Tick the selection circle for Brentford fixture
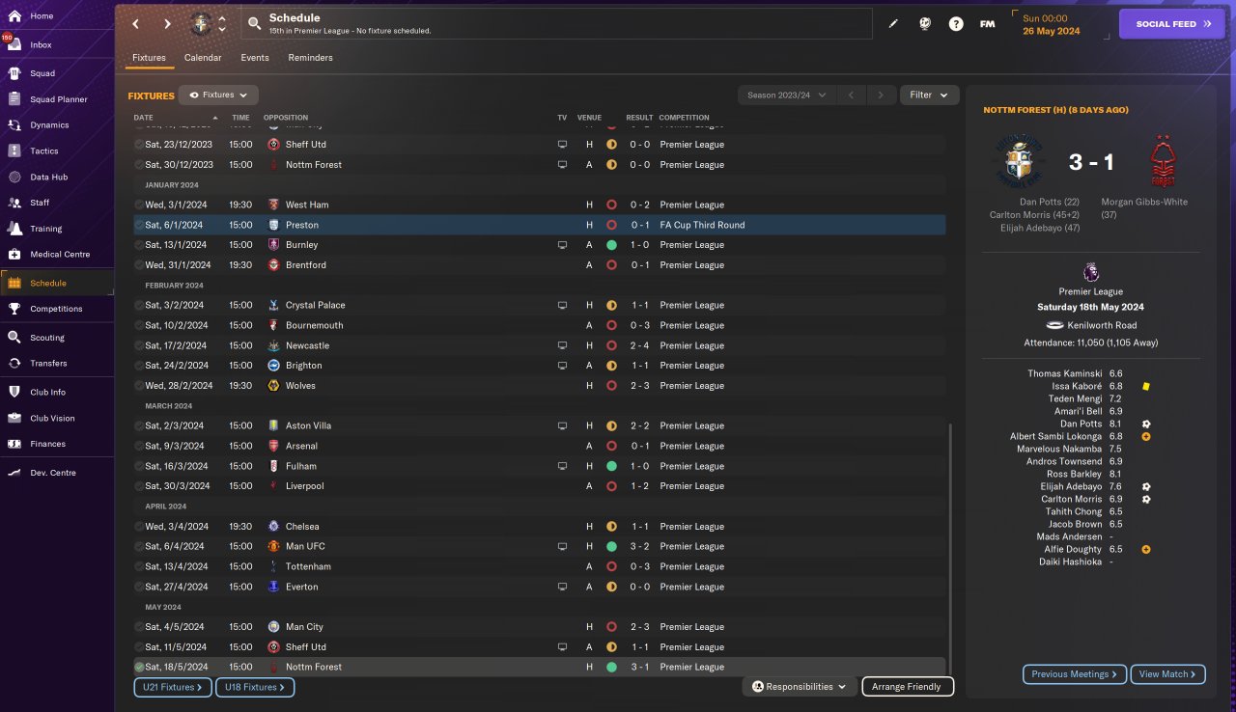Image resolution: width=1236 pixels, height=712 pixels. pos(139,265)
